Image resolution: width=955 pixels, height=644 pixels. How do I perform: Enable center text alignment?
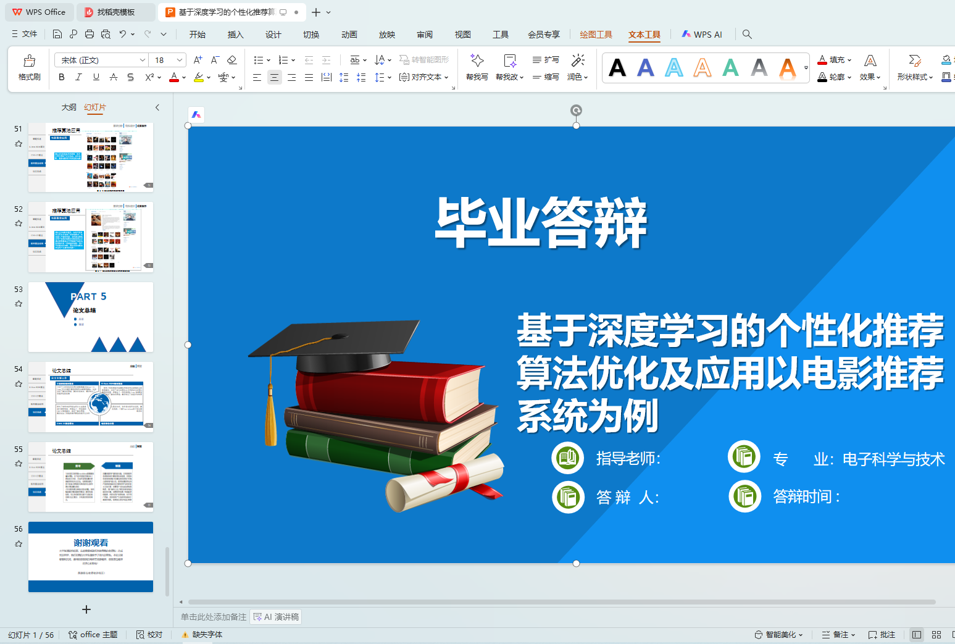pyautogui.click(x=274, y=77)
